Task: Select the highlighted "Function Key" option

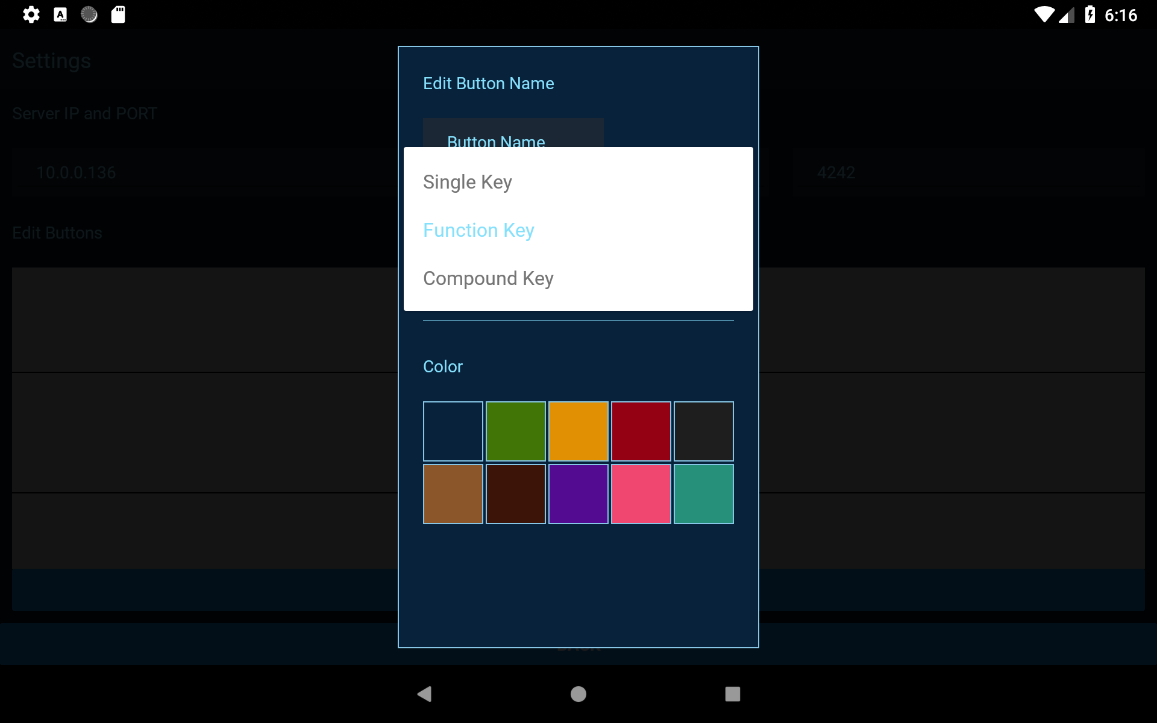Action: point(478,230)
